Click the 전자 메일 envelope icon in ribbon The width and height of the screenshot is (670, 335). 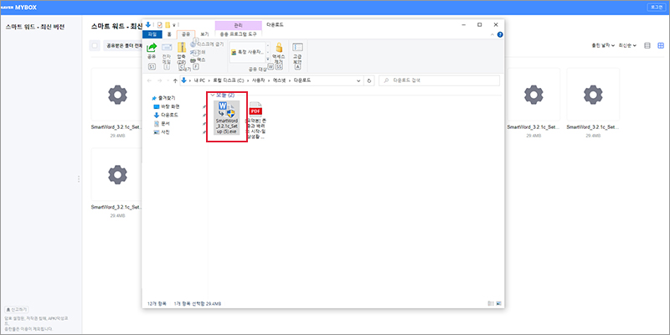167,48
